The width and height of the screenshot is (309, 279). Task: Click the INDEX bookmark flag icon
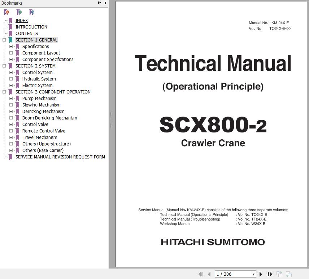[10, 21]
